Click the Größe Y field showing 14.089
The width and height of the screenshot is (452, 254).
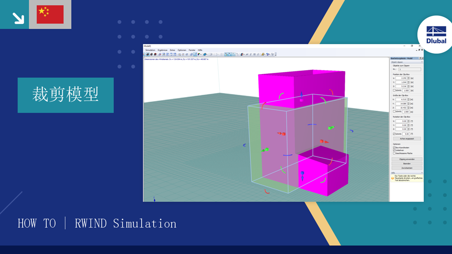(x=401, y=104)
